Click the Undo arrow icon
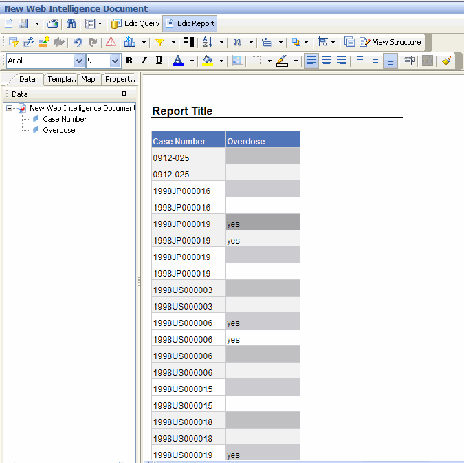Screen dimensions: 464x463 pos(78,42)
